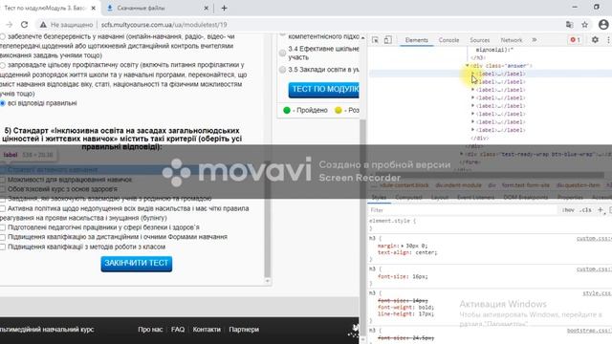Viewport: 612px width, 344px height.
Task: Open the FAQ footer link
Action: point(178,330)
